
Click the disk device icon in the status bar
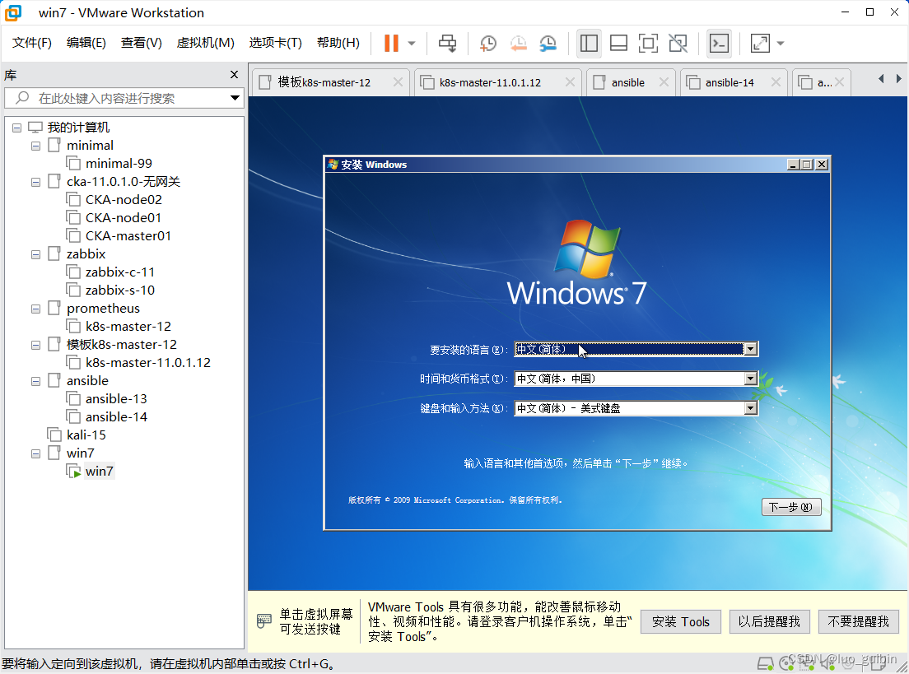765,663
